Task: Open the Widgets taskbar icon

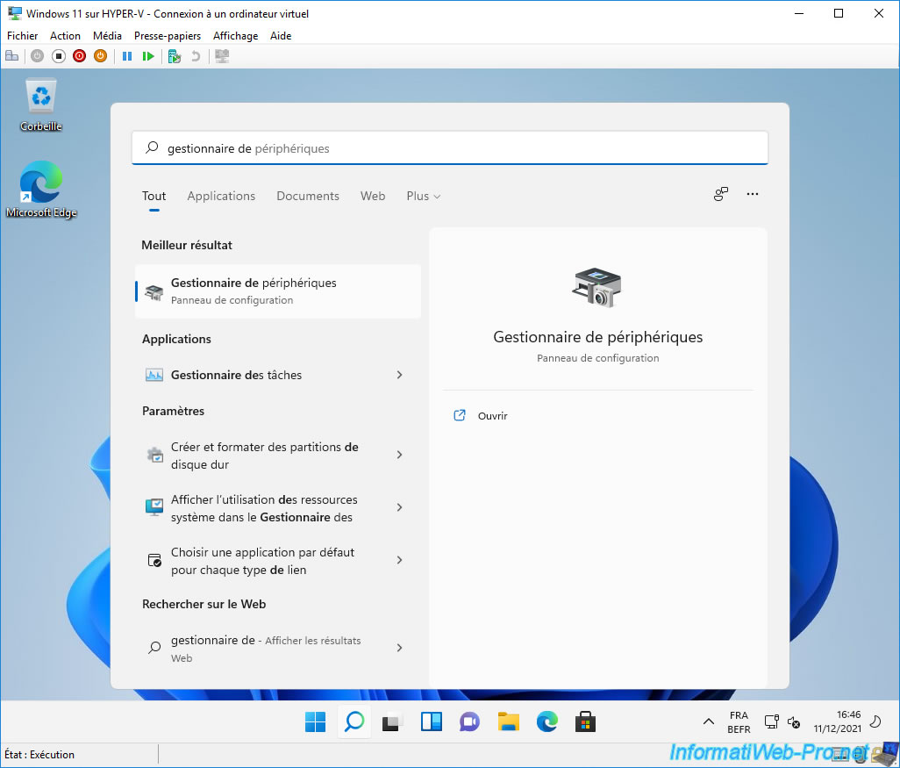Action: coord(431,721)
